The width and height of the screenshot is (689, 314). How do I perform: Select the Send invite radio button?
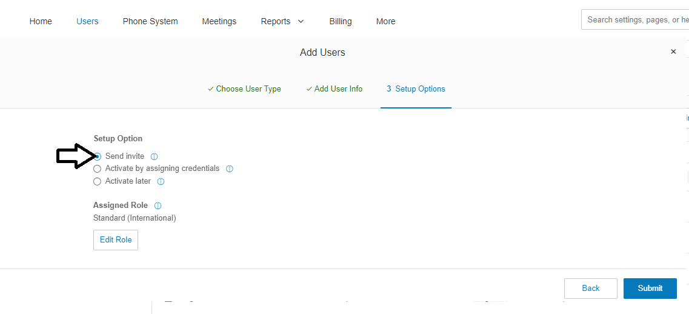point(98,156)
